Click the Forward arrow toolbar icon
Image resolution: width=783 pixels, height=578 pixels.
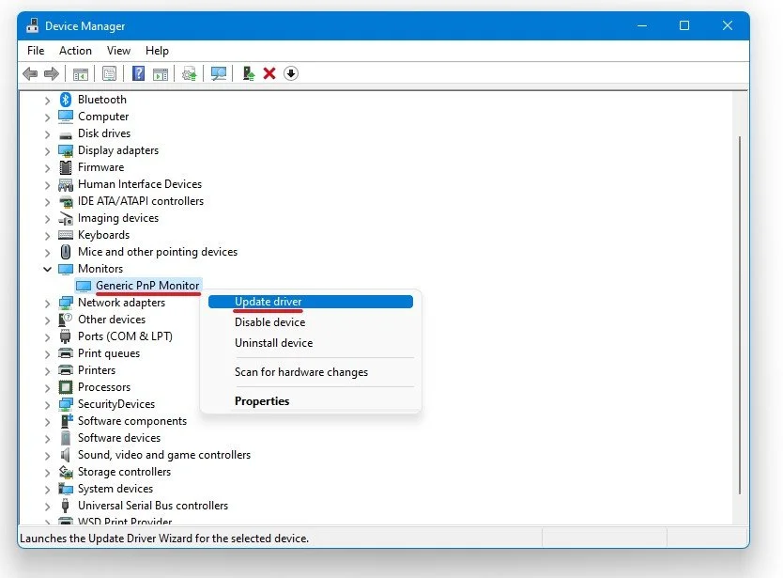point(52,74)
